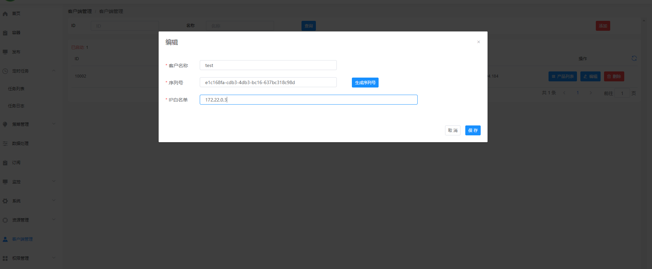The width and height of the screenshot is (652, 269).
Task: Click the 生成序列号 button
Action: [365, 83]
